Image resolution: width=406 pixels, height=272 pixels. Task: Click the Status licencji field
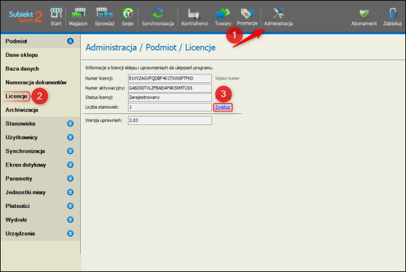pyautogui.click(x=170, y=98)
